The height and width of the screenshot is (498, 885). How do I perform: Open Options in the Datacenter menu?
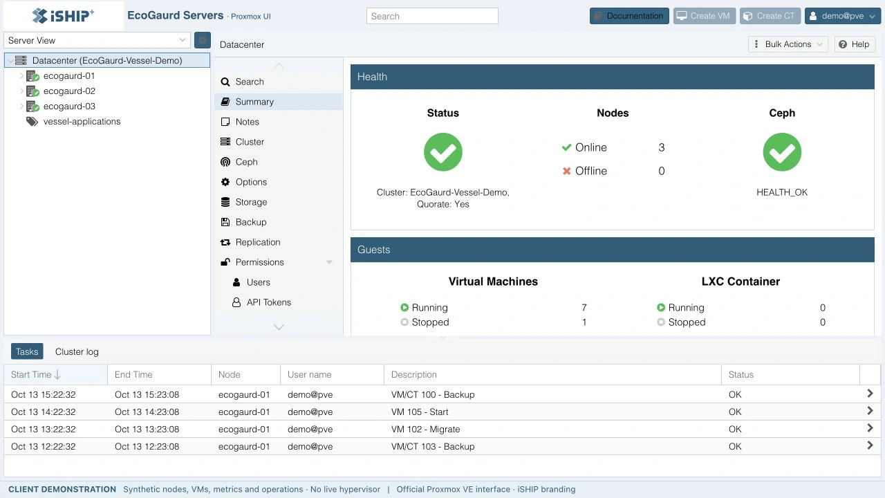[279, 182]
